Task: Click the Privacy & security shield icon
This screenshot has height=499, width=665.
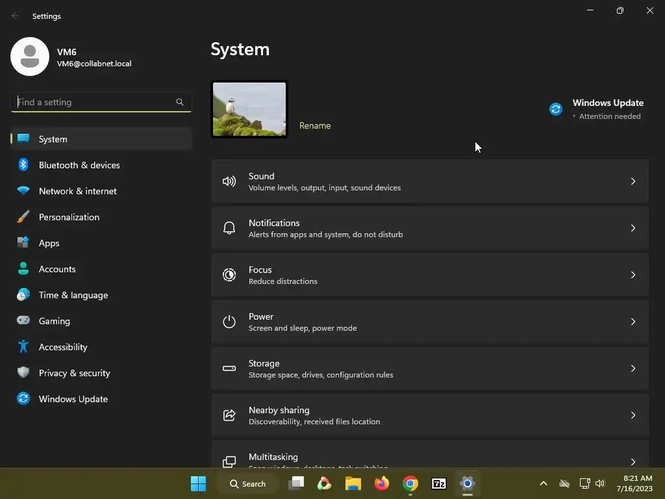Action: [x=23, y=372]
